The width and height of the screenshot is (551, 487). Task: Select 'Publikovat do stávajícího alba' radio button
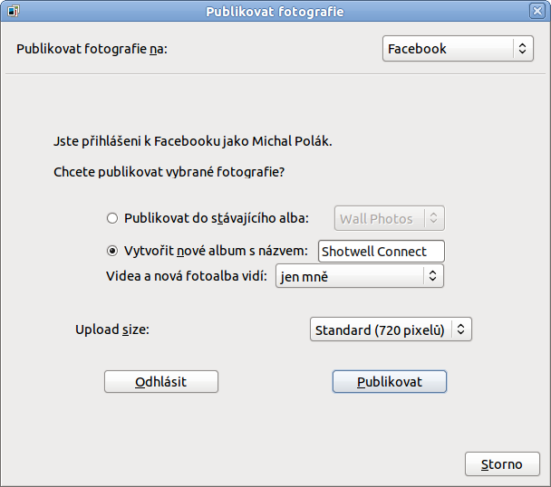pyautogui.click(x=112, y=218)
